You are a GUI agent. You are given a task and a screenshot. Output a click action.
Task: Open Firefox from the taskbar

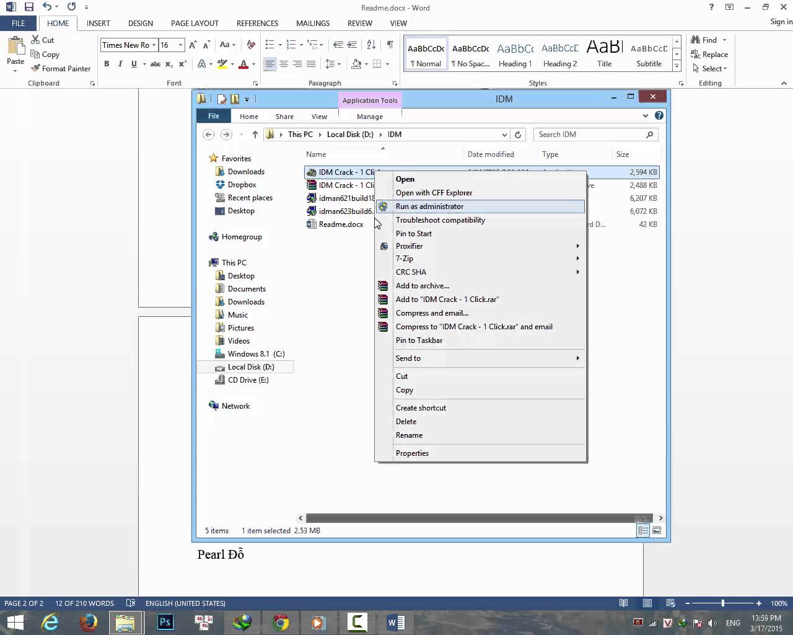(88, 622)
